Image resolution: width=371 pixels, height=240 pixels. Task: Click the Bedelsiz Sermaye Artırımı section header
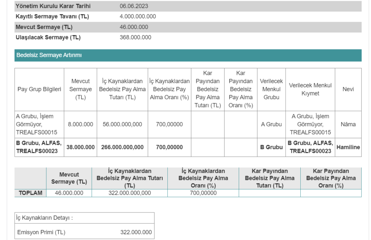(x=49, y=55)
